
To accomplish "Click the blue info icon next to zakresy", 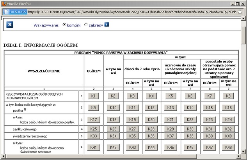I will click(x=107, y=25).
